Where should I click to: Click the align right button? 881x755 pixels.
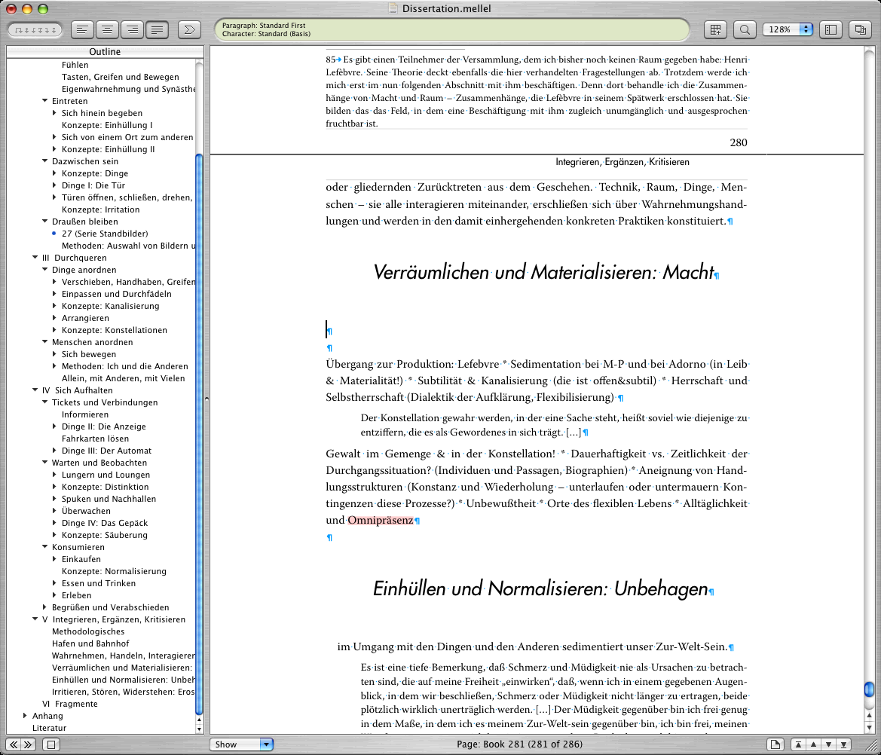[x=133, y=29]
